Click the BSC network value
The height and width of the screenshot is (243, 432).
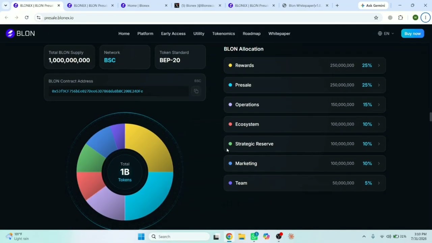click(x=110, y=60)
